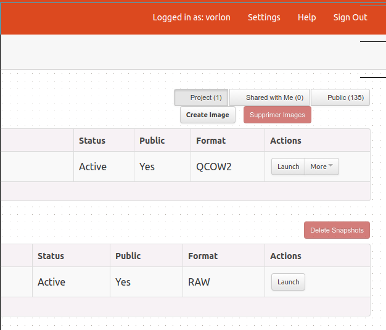The width and height of the screenshot is (386, 330).
Task: Open the Settings link in header
Action: coord(264,17)
